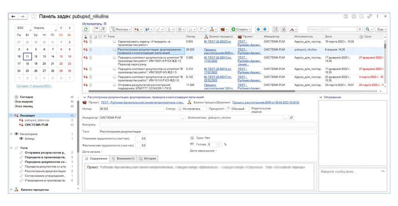Viewport: 398px width, 206px height.
Task: Toggle the details panel layout icon
Action: click(x=276, y=30)
